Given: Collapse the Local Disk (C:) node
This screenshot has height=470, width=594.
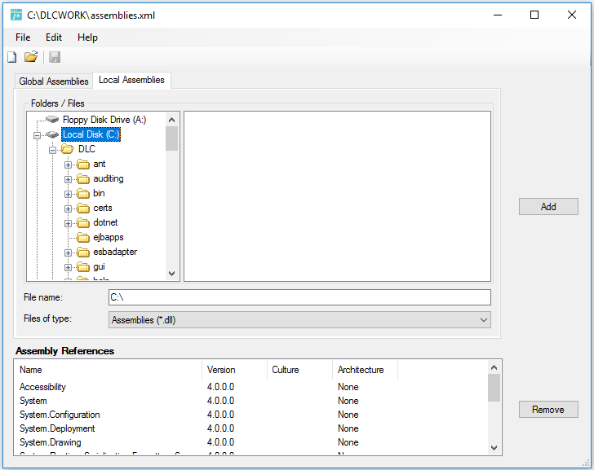Looking at the screenshot, I should (x=38, y=135).
